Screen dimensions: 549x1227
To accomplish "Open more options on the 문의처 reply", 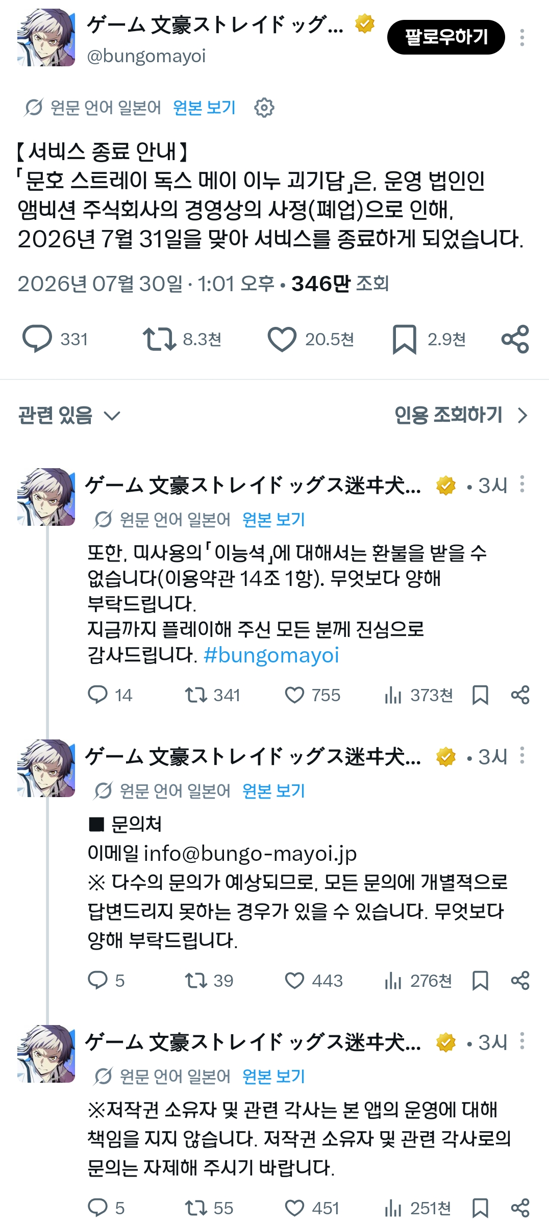I will 522,755.
